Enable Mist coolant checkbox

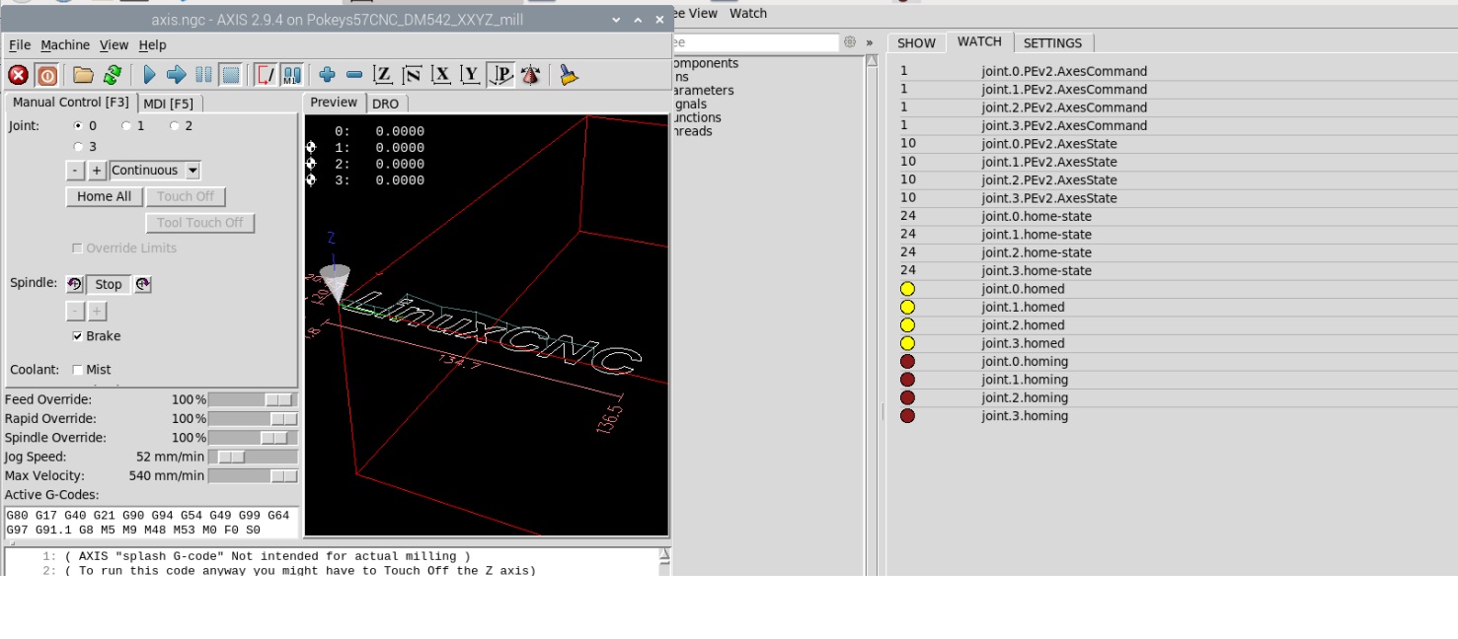78,370
